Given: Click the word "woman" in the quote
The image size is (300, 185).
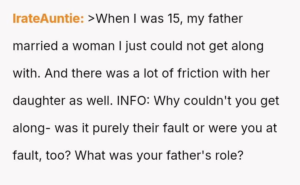Looking at the screenshot, I should point(93,46).
